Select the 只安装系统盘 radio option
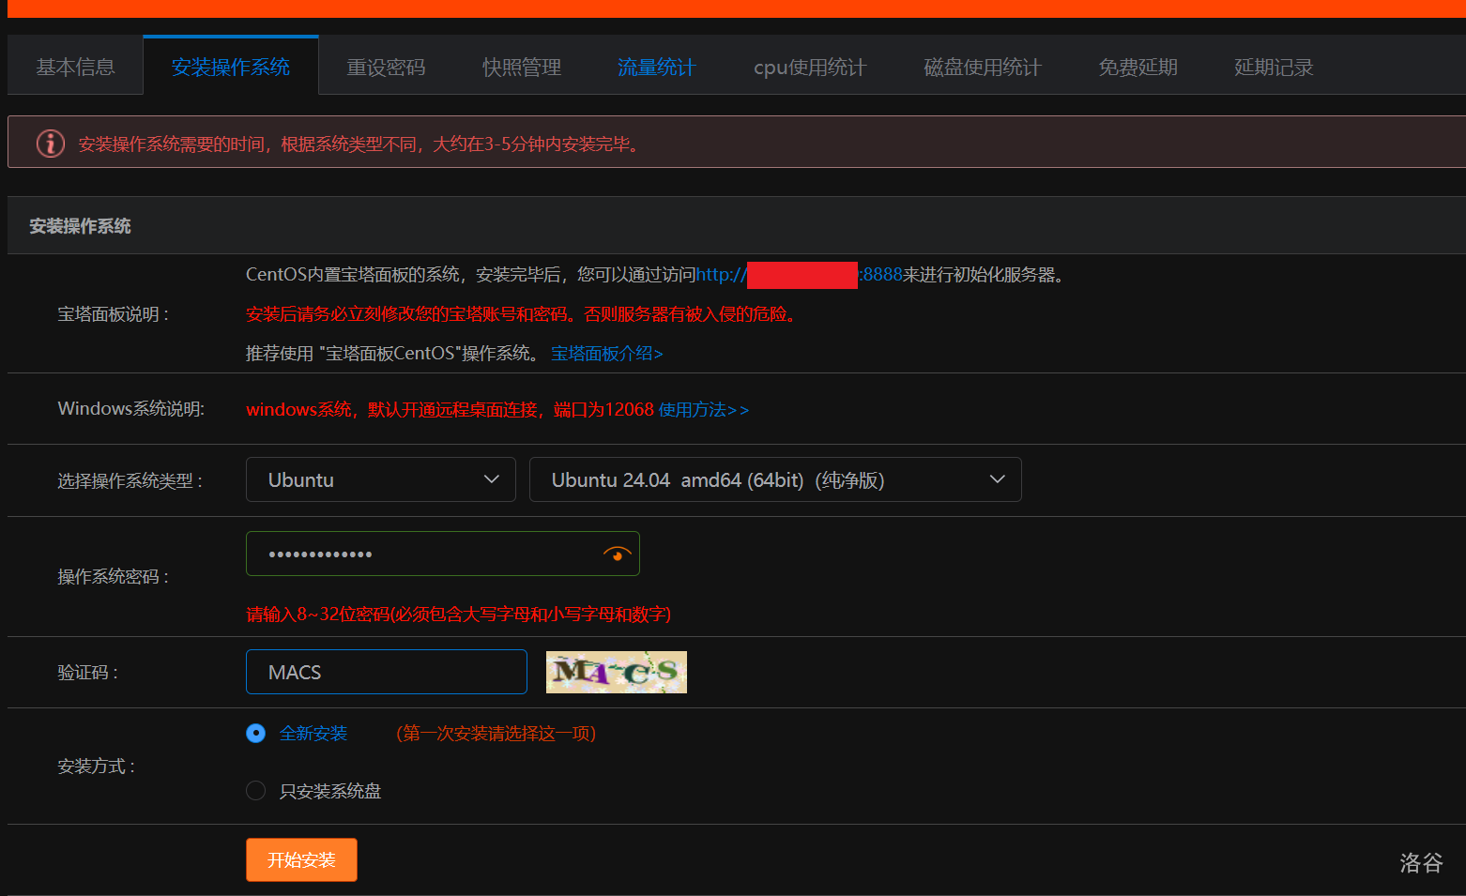Image resolution: width=1466 pixels, height=896 pixels. 255,791
